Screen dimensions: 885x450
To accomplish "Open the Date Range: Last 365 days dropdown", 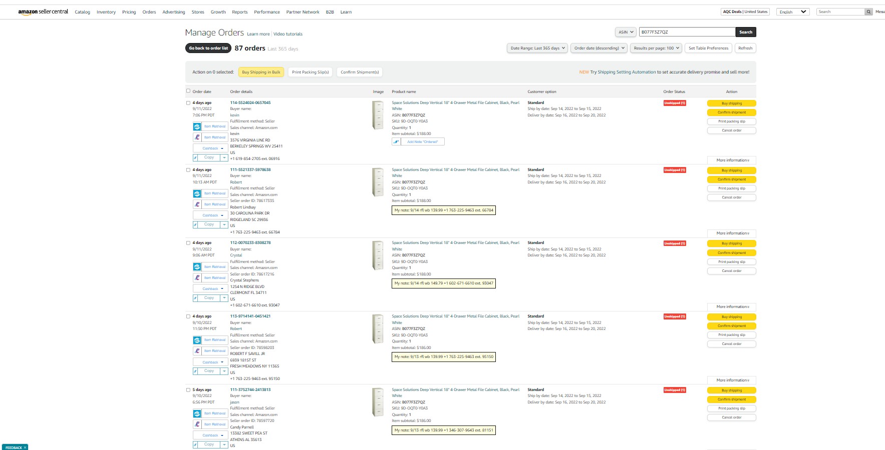I will [537, 48].
